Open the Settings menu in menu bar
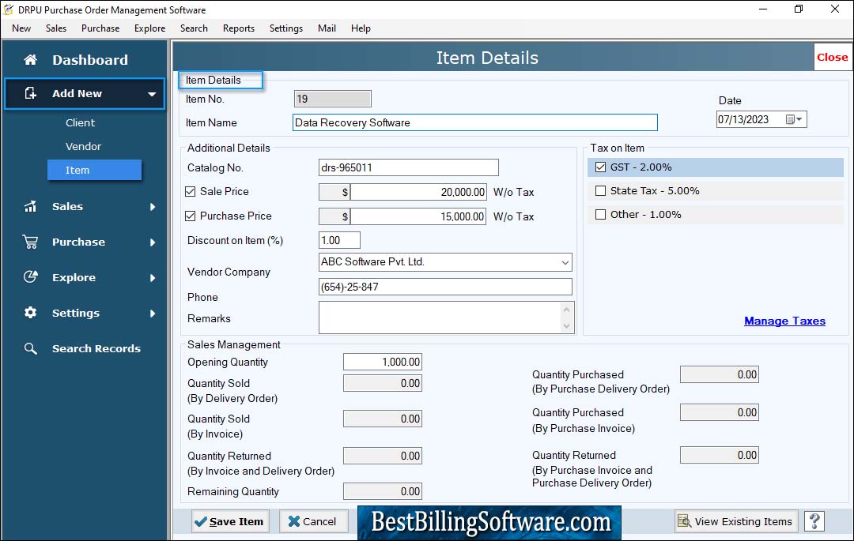 point(286,28)
